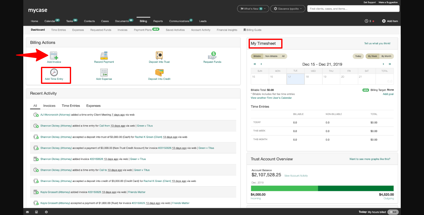Open the Home tab
424x215 pixels.
(x=34, y=21)
